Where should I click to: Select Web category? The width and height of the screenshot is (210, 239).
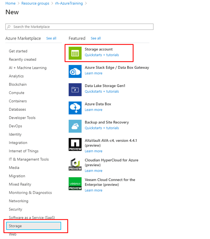tap(12, 234)
